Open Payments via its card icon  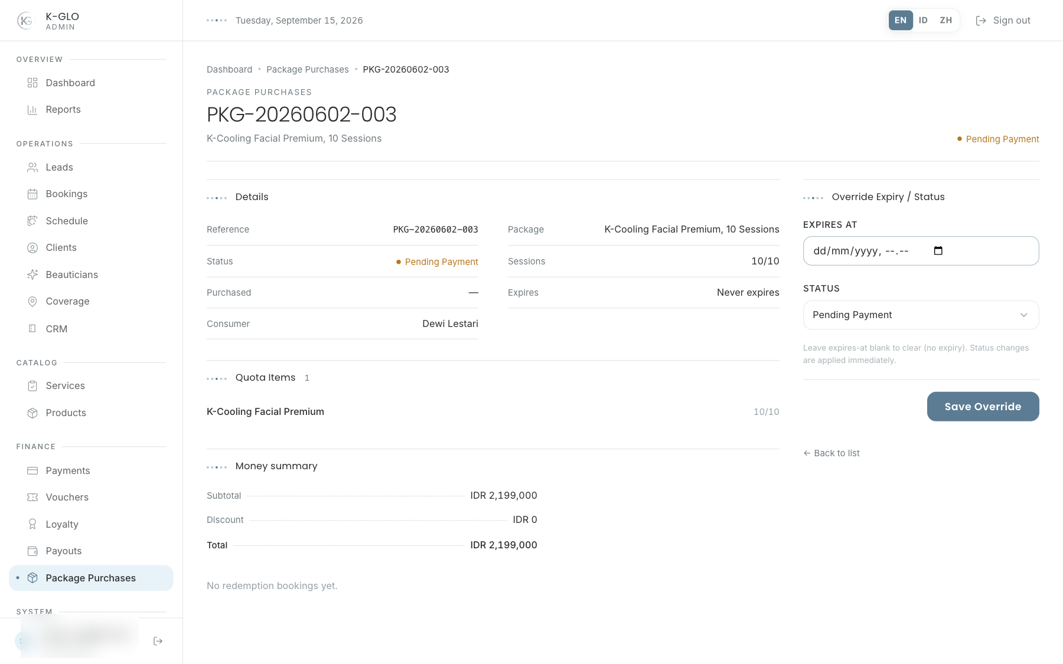(32, 471)
